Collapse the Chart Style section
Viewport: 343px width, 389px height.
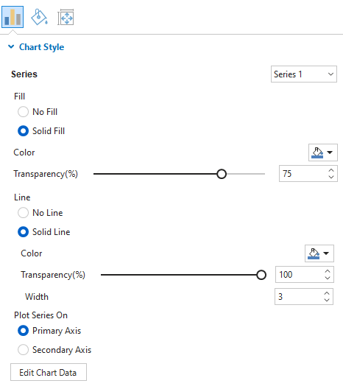coord(11,46)
